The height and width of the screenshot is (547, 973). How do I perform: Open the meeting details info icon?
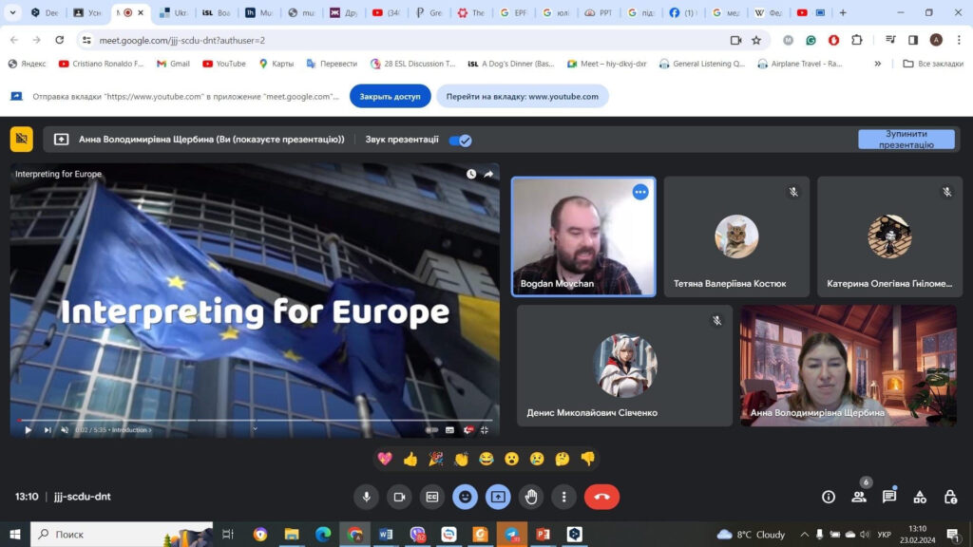(x=829, y=497)
